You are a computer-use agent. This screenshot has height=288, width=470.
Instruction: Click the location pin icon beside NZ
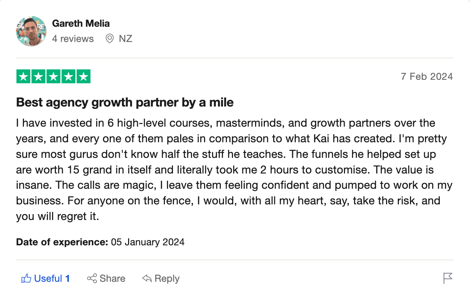click(110, 39)
